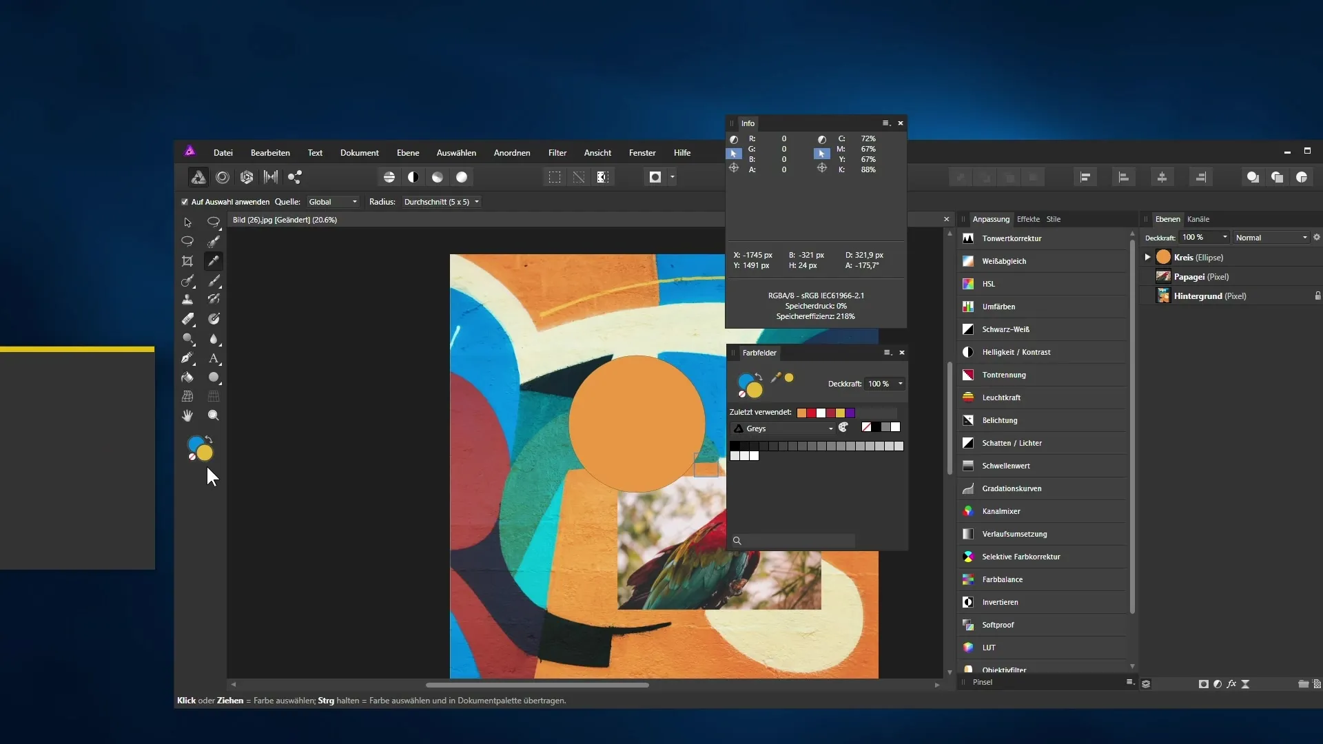The image size is (1323, 744).
Task: Click layer settings gear icon
Action: (x=1317, y=237)
